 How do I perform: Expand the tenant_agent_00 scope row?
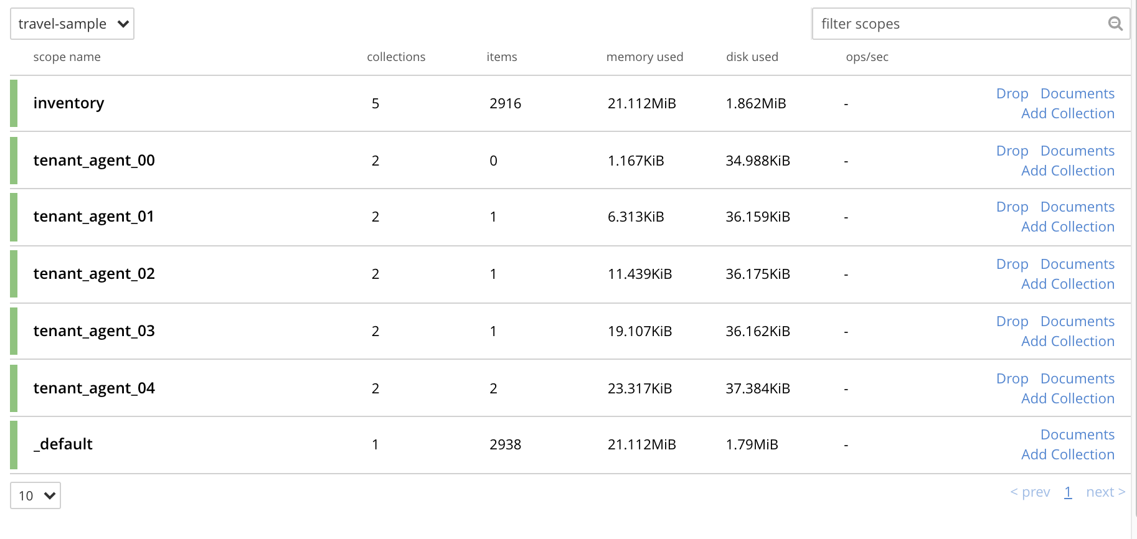click(94, 161)
